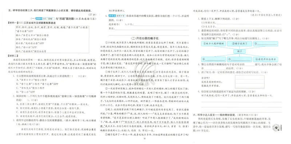The image size is (291, 144).
Task: Click the line '淮安:"淮味优品"微信小程序'
Action: coord(31,39)
